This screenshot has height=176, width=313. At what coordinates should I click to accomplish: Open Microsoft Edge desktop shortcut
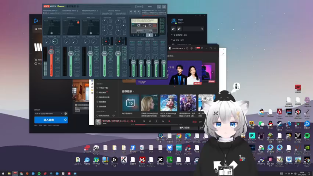[x=188, y=138]
